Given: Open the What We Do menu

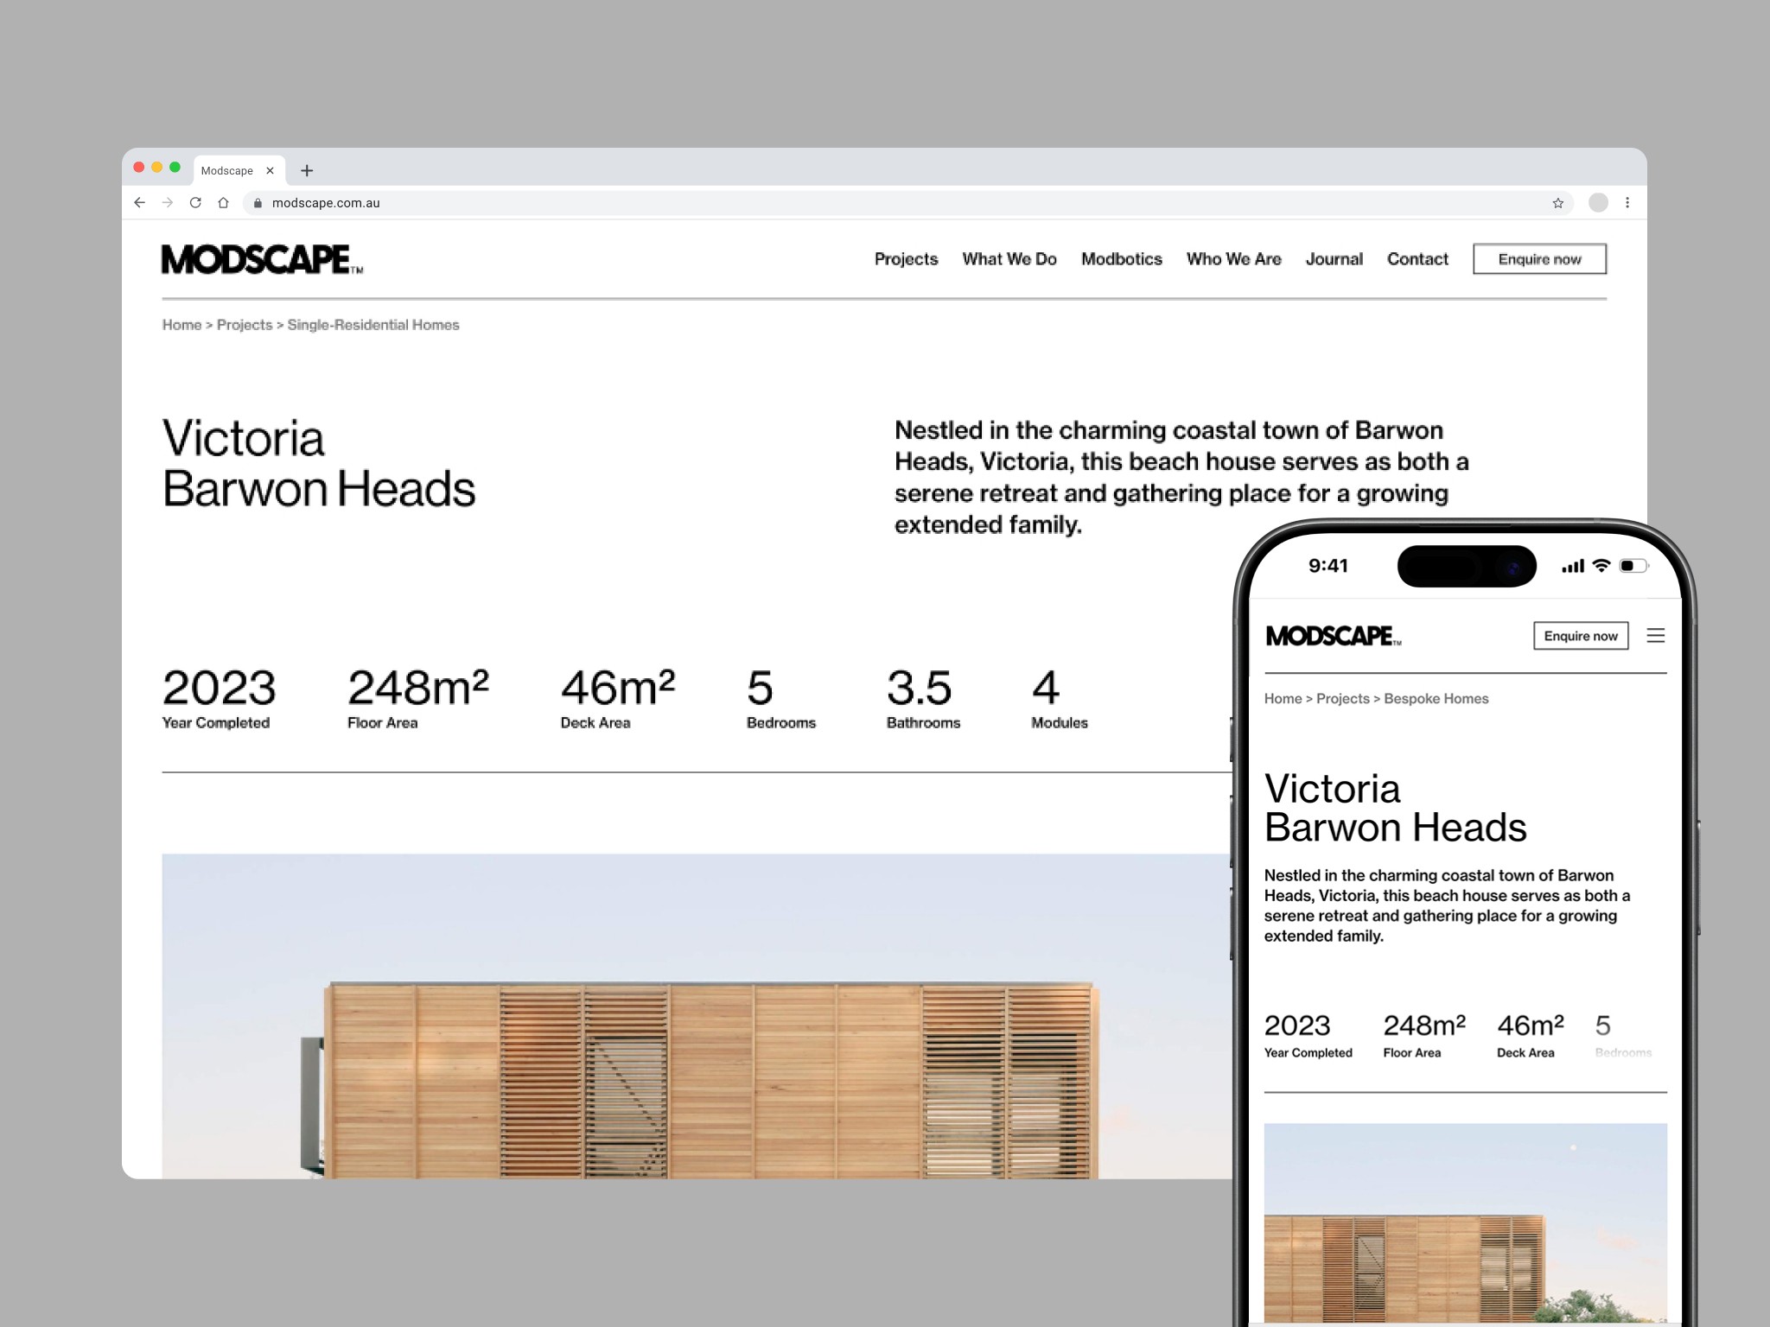Looking at the screenshot, I should click(x=1009, y=259).
